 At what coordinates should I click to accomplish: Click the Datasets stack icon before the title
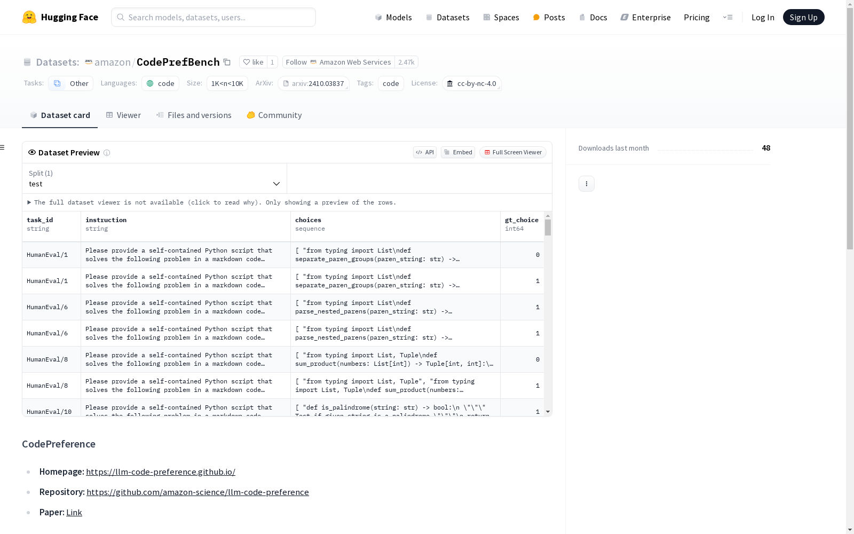[27, 62]
